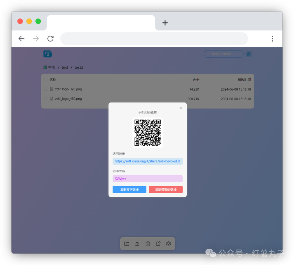
Task: Click the browser reload icon
Action: coord(51,38)
